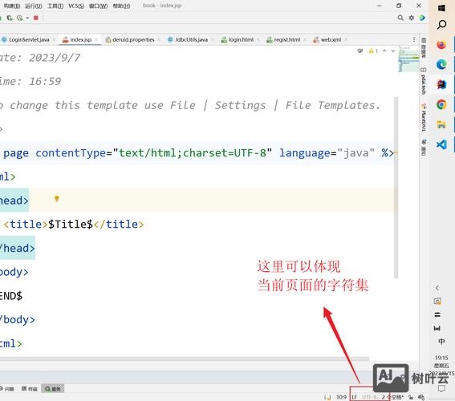Open the 终端 terminal tool window
Screen dimensions: 455x401
[x=30, y=388]
